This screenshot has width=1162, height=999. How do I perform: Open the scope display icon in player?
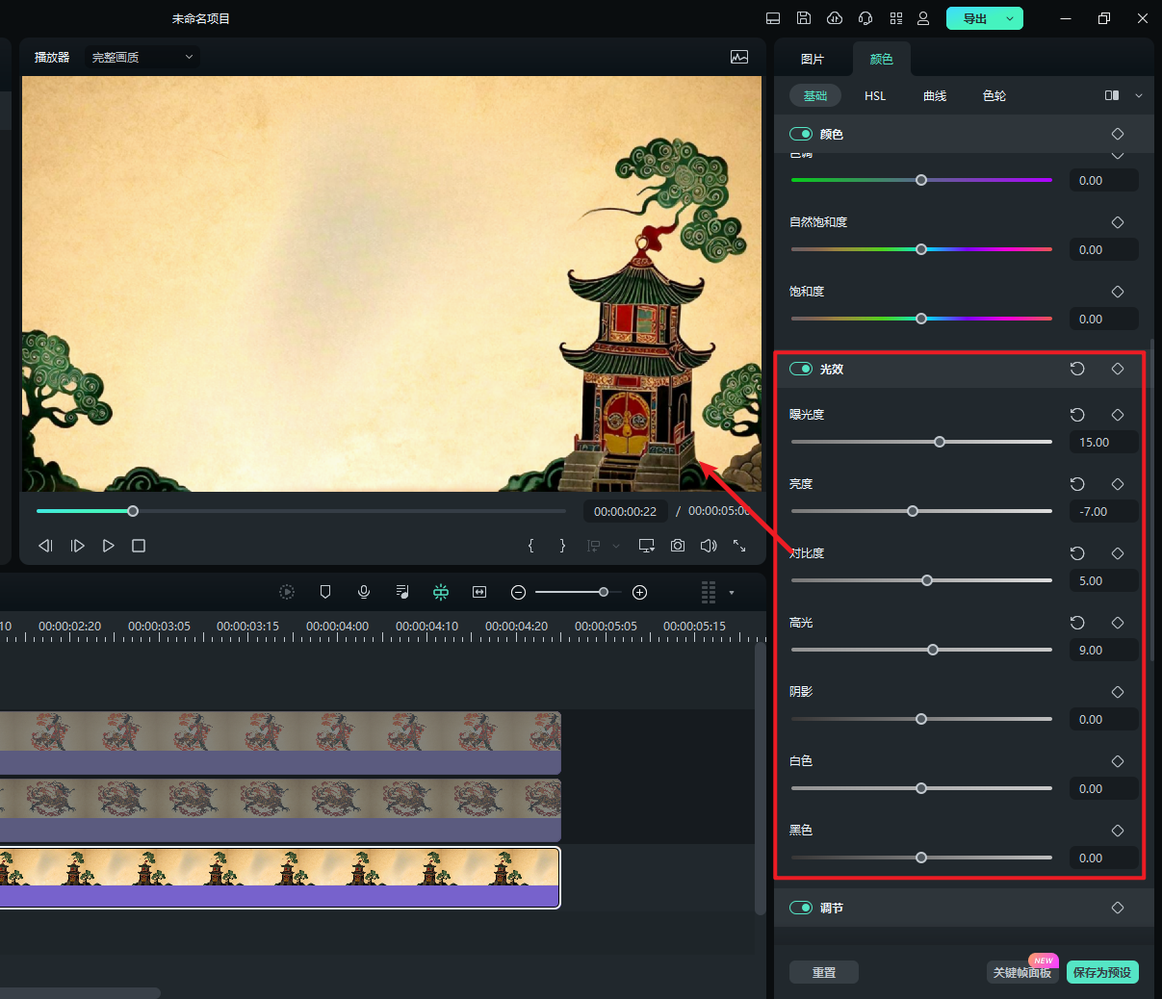pos(739,58)
